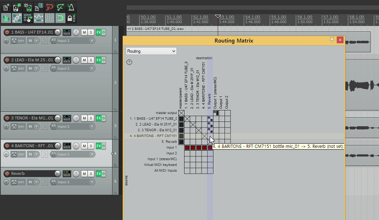Open Input 1 selector on 3 TENOR track

tap(73, 127)
